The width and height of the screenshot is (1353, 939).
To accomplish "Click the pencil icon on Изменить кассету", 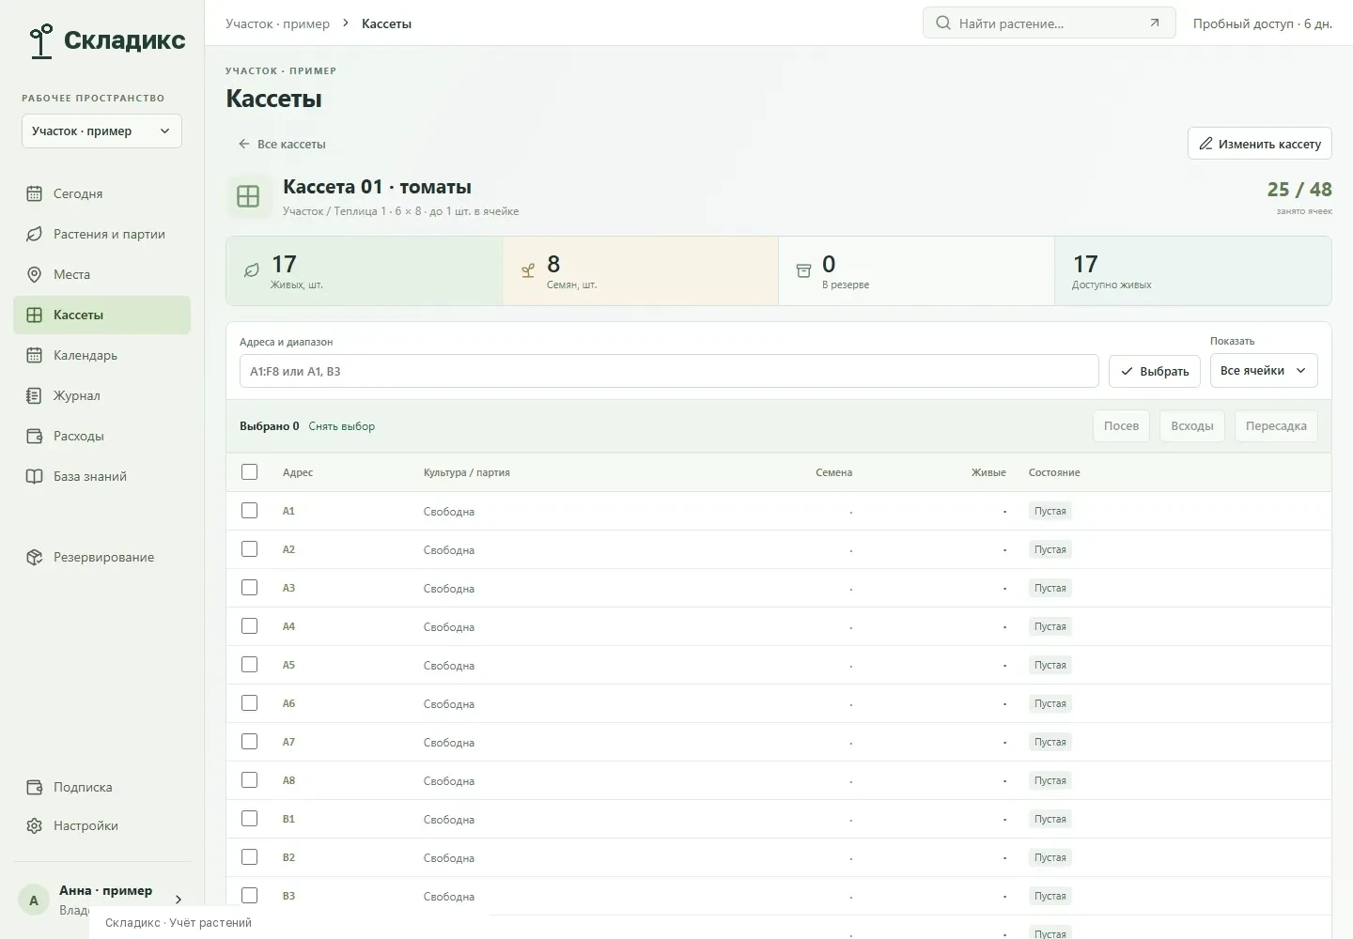I will pos(1205,144).
